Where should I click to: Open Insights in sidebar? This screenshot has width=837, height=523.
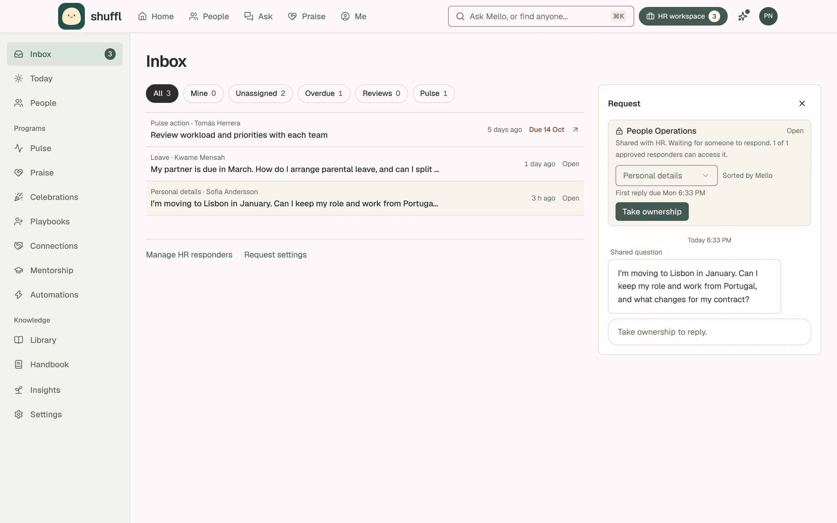pos(65,390)
